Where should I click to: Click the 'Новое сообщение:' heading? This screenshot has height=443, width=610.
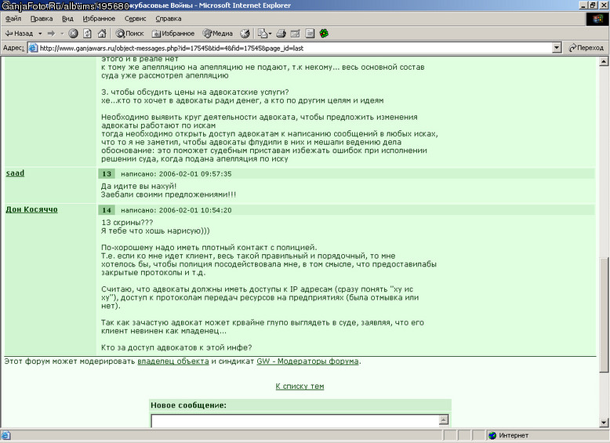[189, 405]
